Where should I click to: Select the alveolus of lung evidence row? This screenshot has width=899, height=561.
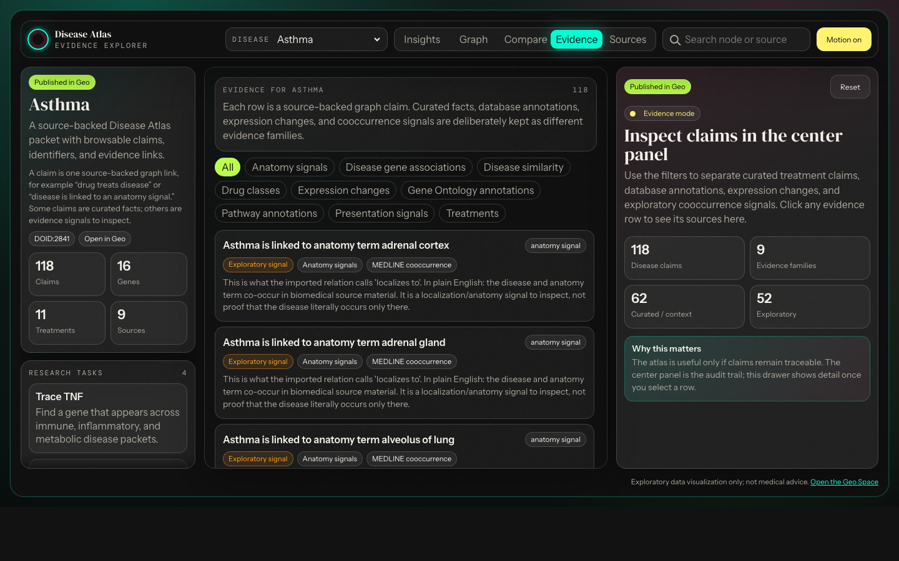405,446
